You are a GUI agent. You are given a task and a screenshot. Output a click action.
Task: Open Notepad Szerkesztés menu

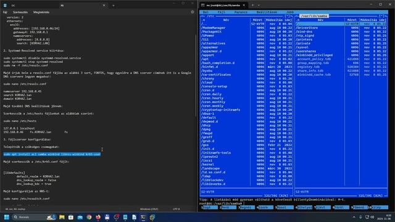[20, 12]
